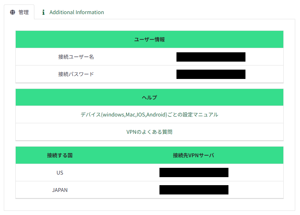Select the ユーザー情報 section header

click(149, 39)
